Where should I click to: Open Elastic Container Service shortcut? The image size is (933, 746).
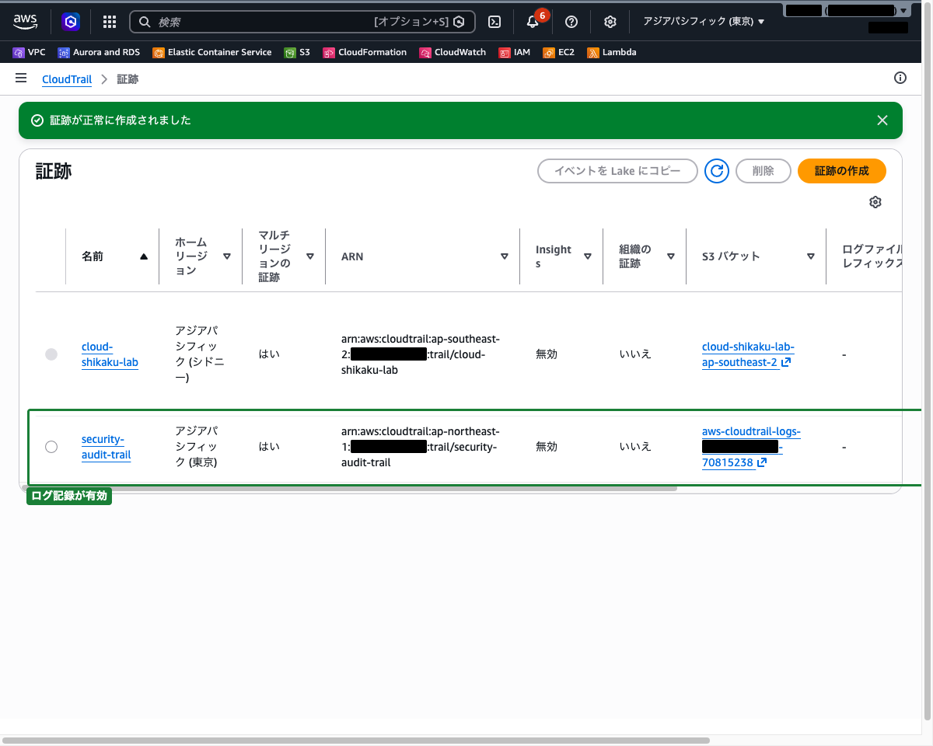click(x=212, y=53)
